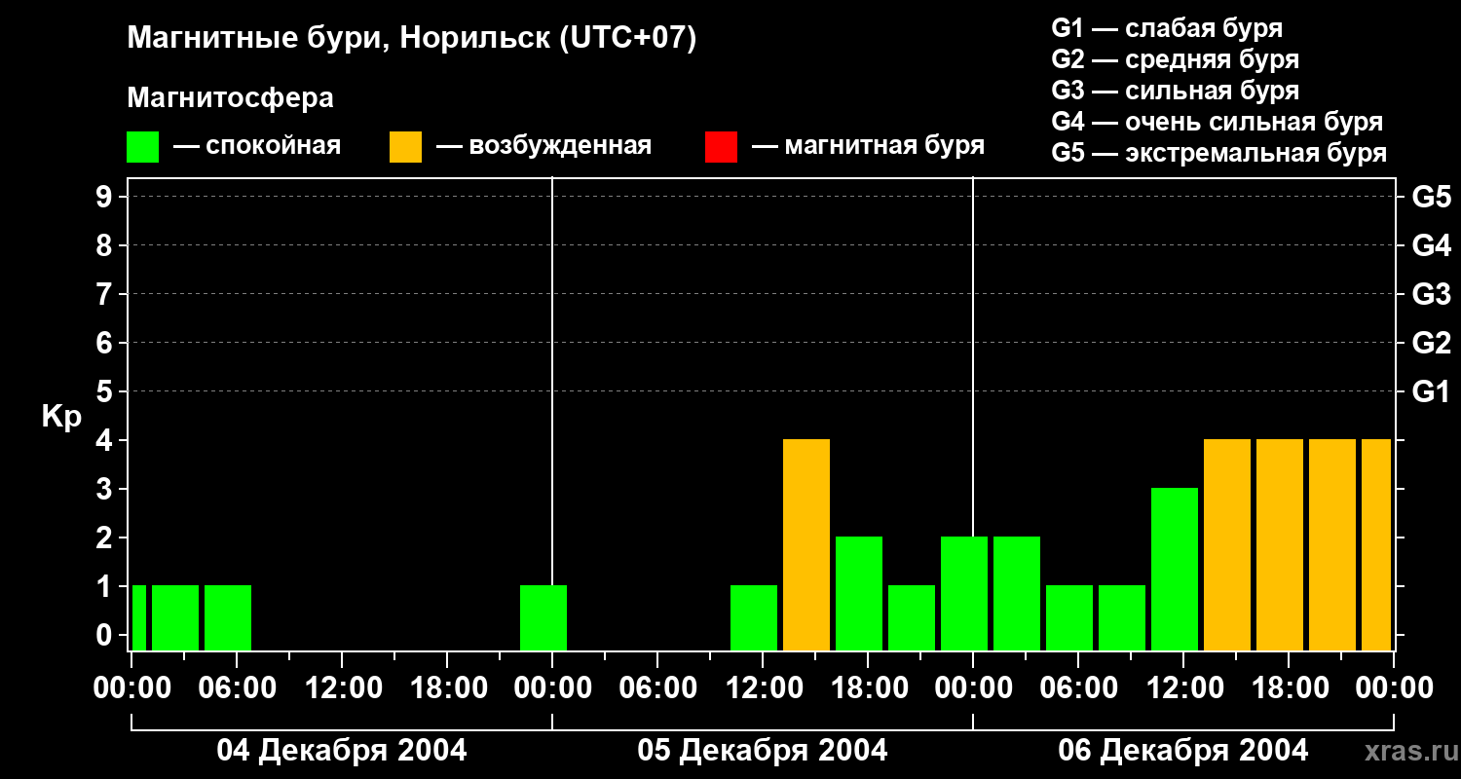1461x779 pixels.
Task: Click the yellow Kp 4 bar on 05 December
Action: pyautogui.click(x=806, y=544)
